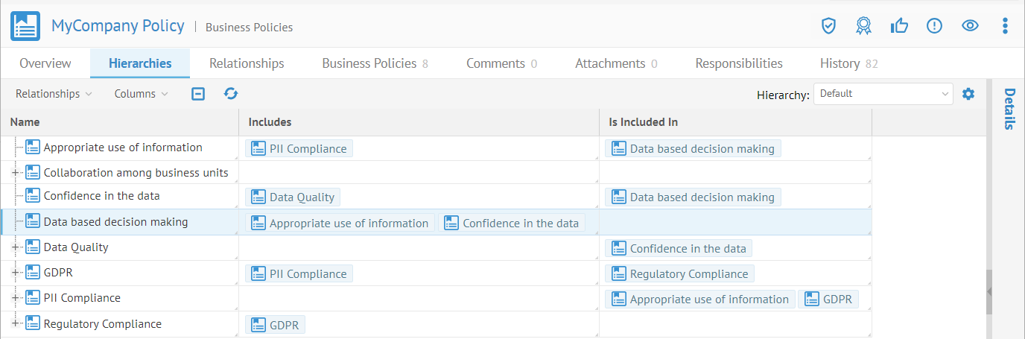Expand the Collaboration among business units row
Viewport: 1025px width, 339px height.
pyautogui.click(x=15, y=173)
